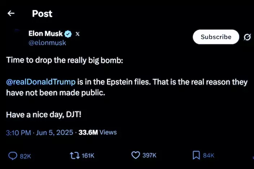Click the Elon Musk display name
The height and width of the screenshot is (169, 254).
pos(45,34)
